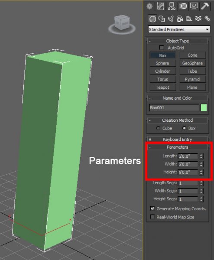This screenshot has height=260, width=214.
Task: Choose the Teapot primitive button
Action: click(x=162, y=87)
